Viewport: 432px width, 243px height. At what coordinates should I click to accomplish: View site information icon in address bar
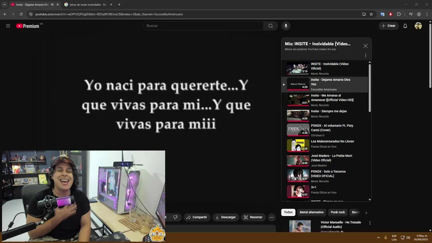31,14
